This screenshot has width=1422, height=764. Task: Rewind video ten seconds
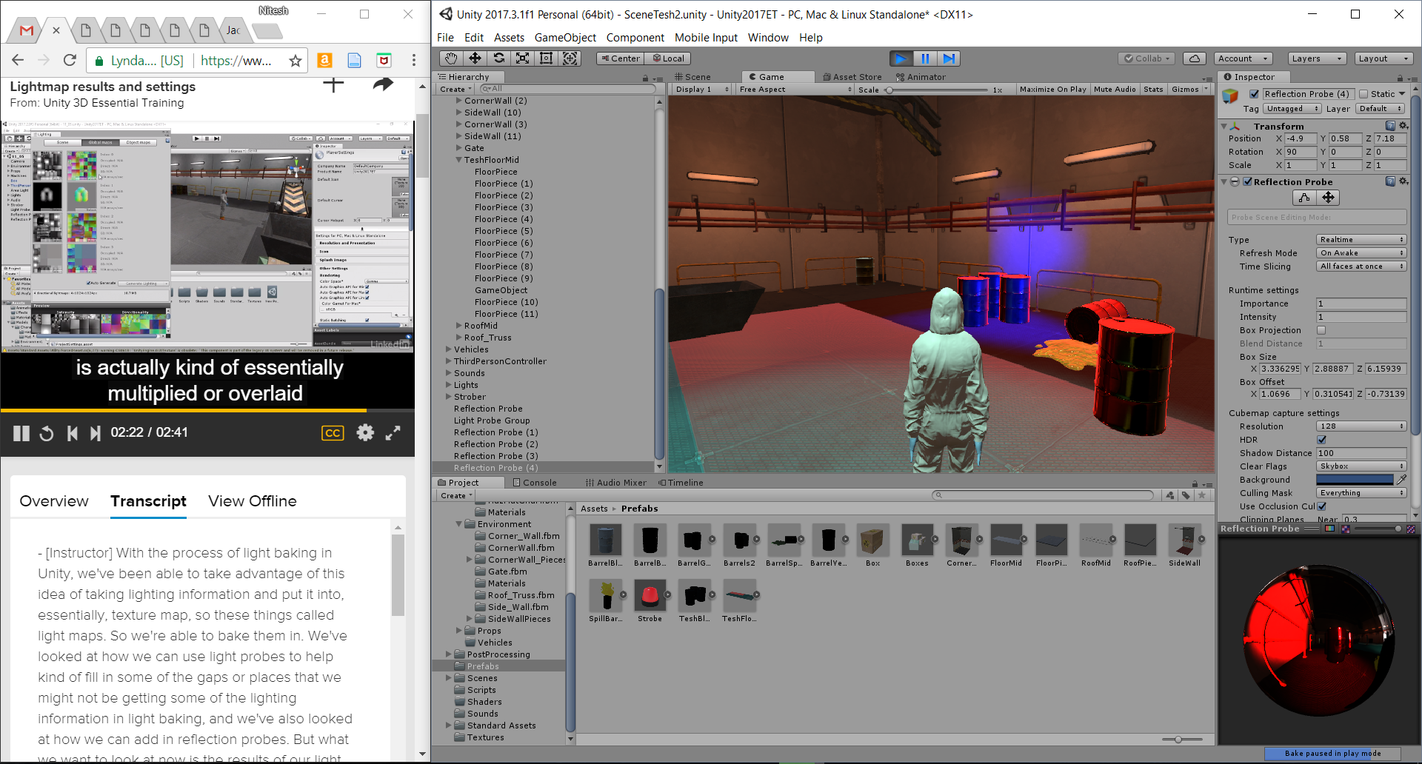click(47, 433)
